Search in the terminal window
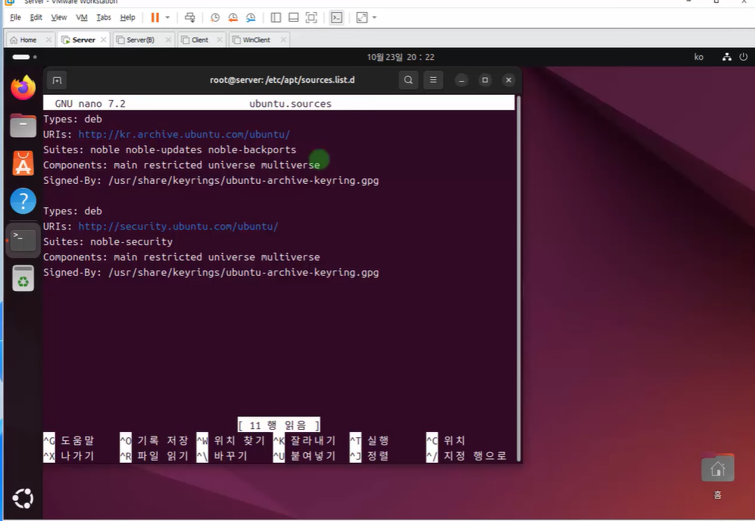The width and height of the screenshot is (755, 521). pos(408,80)
